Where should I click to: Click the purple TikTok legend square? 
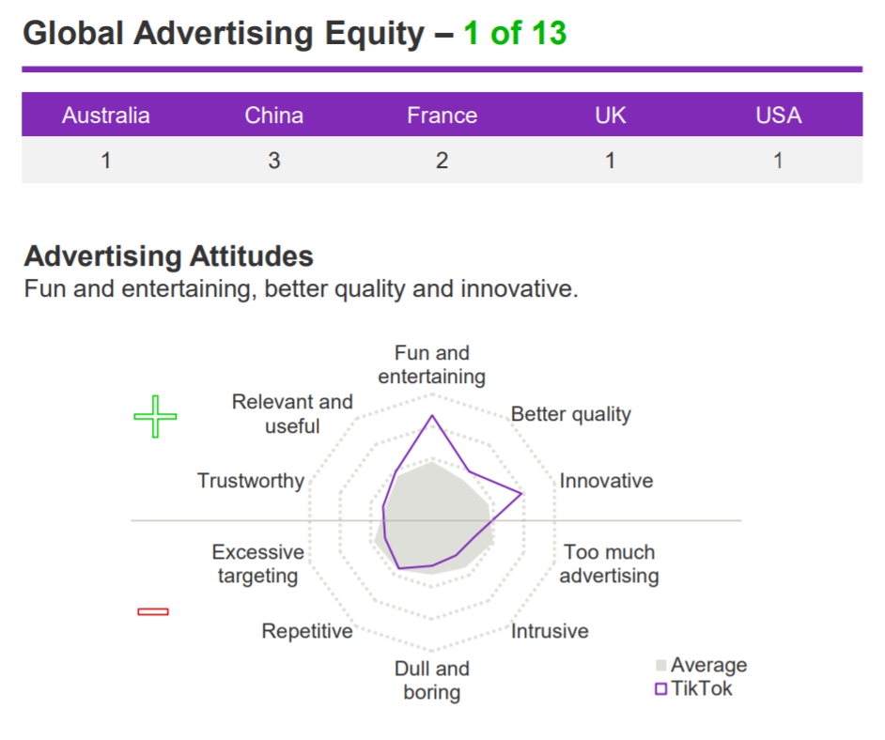660,688
